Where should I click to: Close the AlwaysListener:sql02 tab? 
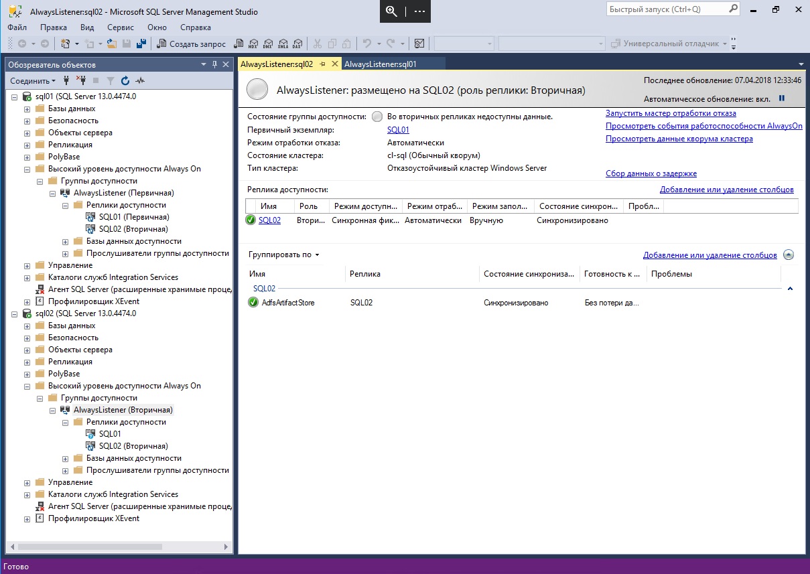tap(334, 64)
